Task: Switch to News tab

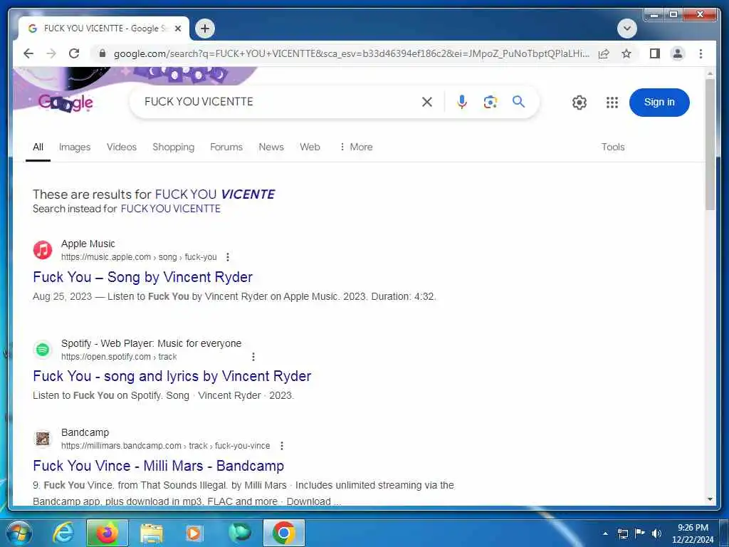Action: (x=271, y=147)
